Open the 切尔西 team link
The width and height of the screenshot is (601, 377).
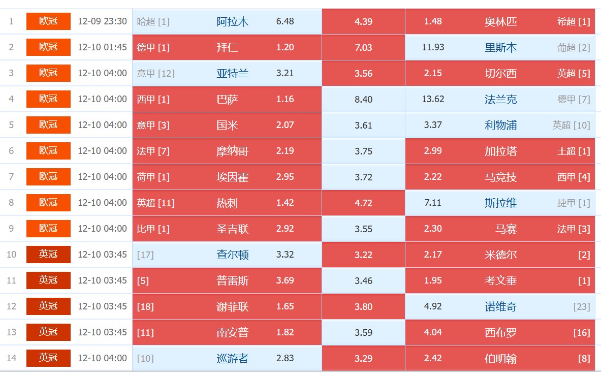[x=500, y=73]
